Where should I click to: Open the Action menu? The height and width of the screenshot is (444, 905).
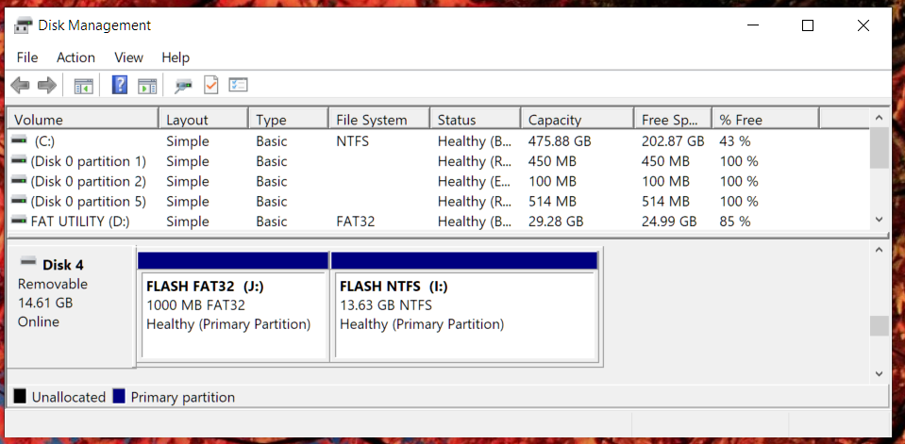75,58
